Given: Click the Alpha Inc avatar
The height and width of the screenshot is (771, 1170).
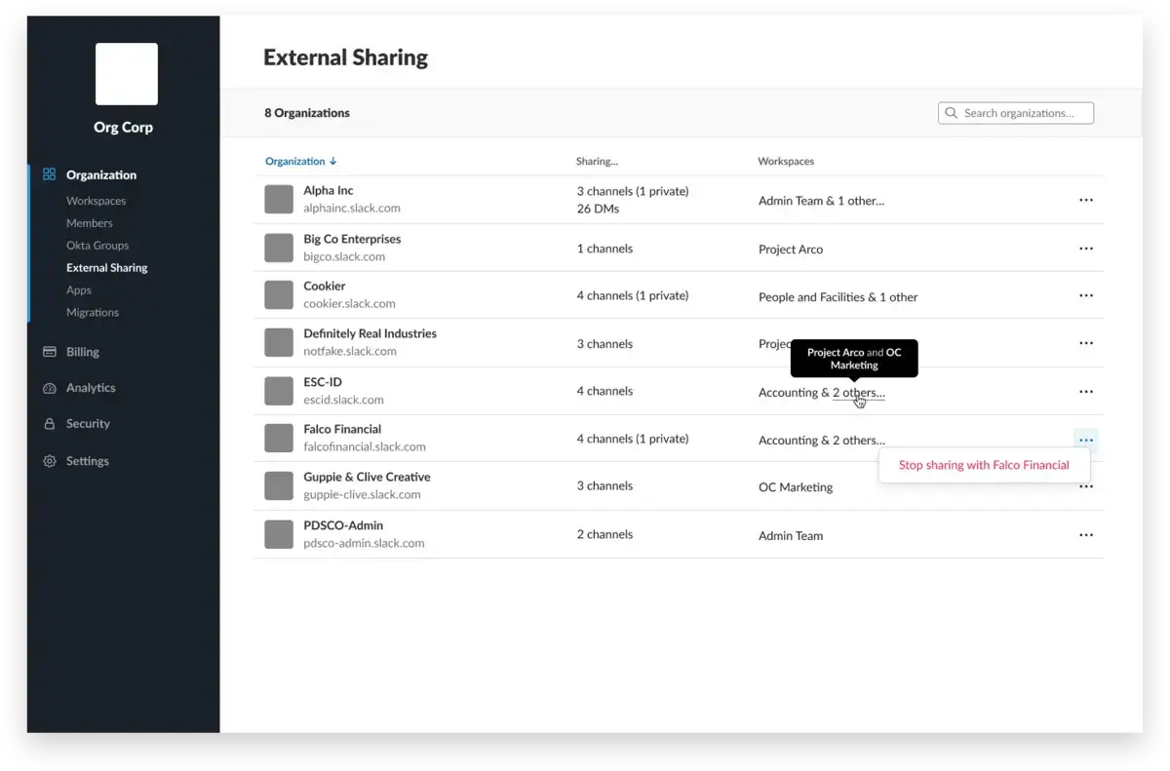Looking at the screenshot, I should coord(279,200).
